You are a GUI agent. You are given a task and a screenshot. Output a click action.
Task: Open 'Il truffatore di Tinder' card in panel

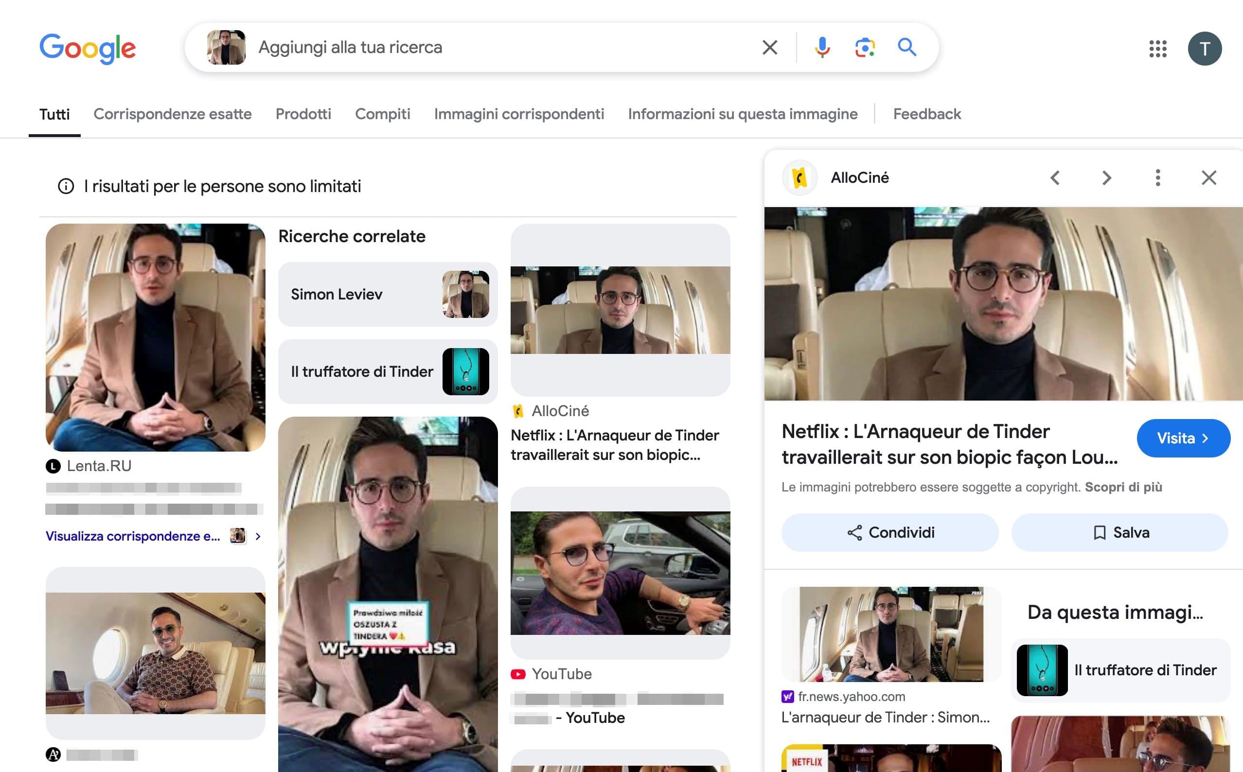1120,670
